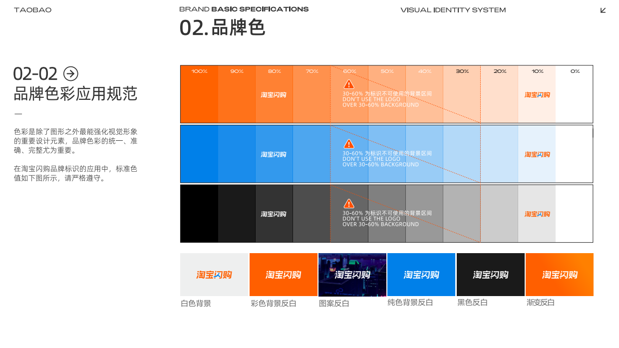
Task: Click the 品牌色彩应用规范 heading
Action: click(75, 93)
